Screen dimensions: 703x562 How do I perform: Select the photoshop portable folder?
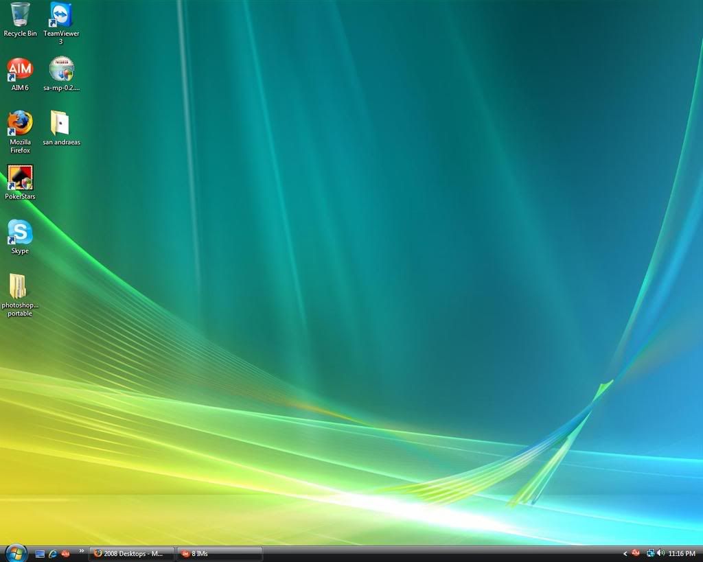point(19,287)
